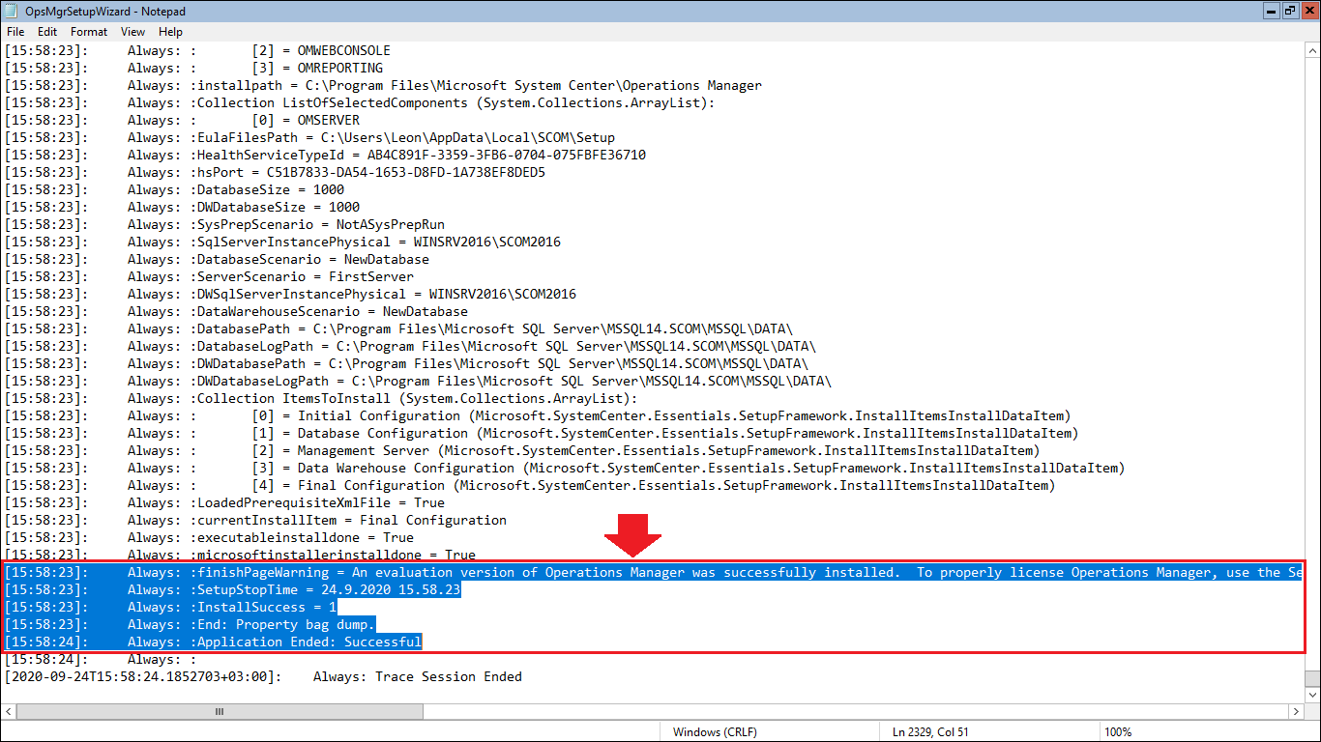Image resolution: width=1321 pixels, height=742 pixels.
Task: Click ':executableinstalldone = True' line
Action: click(x=209, y=537)
